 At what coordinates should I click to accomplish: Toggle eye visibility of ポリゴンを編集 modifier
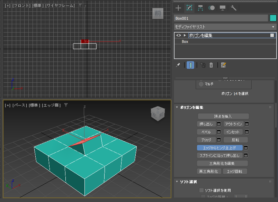[x=178, y=35]
